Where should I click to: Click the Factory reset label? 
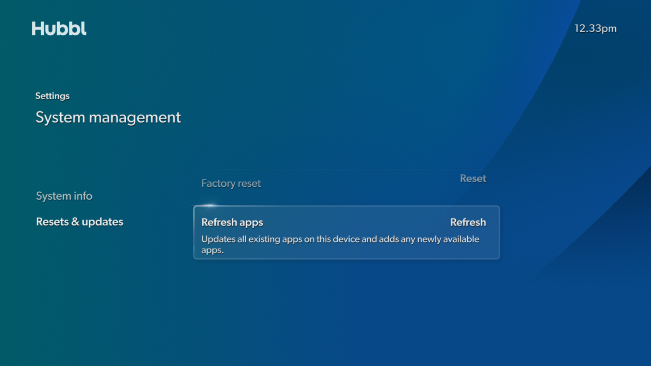[x=231, y=183]
